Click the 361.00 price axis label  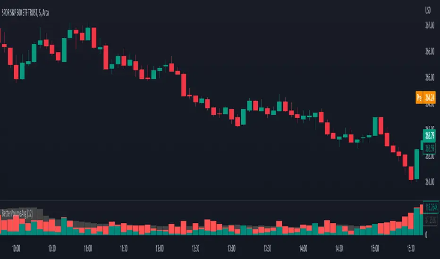click(430, 182)
